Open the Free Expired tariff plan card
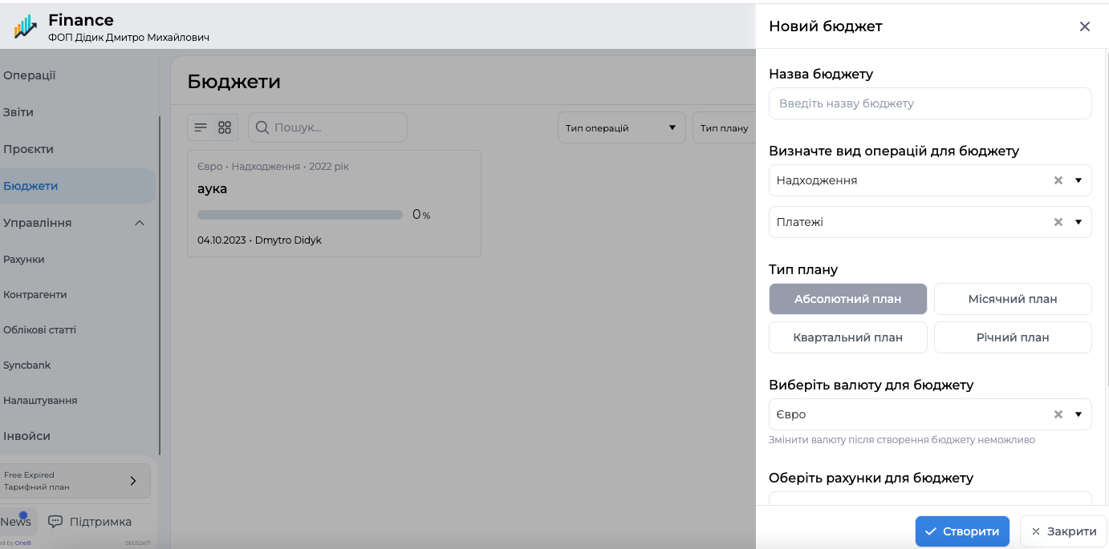1109x549 pixels. tap(75, 481)
